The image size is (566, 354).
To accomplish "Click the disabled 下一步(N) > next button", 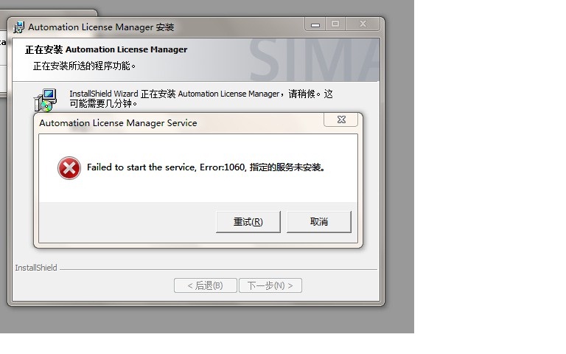I will point(270,285).
